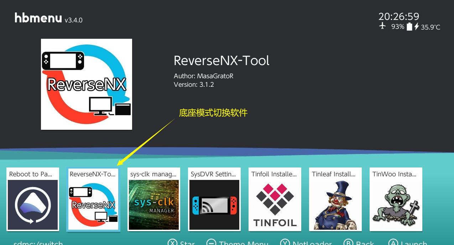Image resolution: width=454 pixels, height=245 pixels.
Task: Click the large ReverseNX logo preview
Action: click(x=87, y=84)
